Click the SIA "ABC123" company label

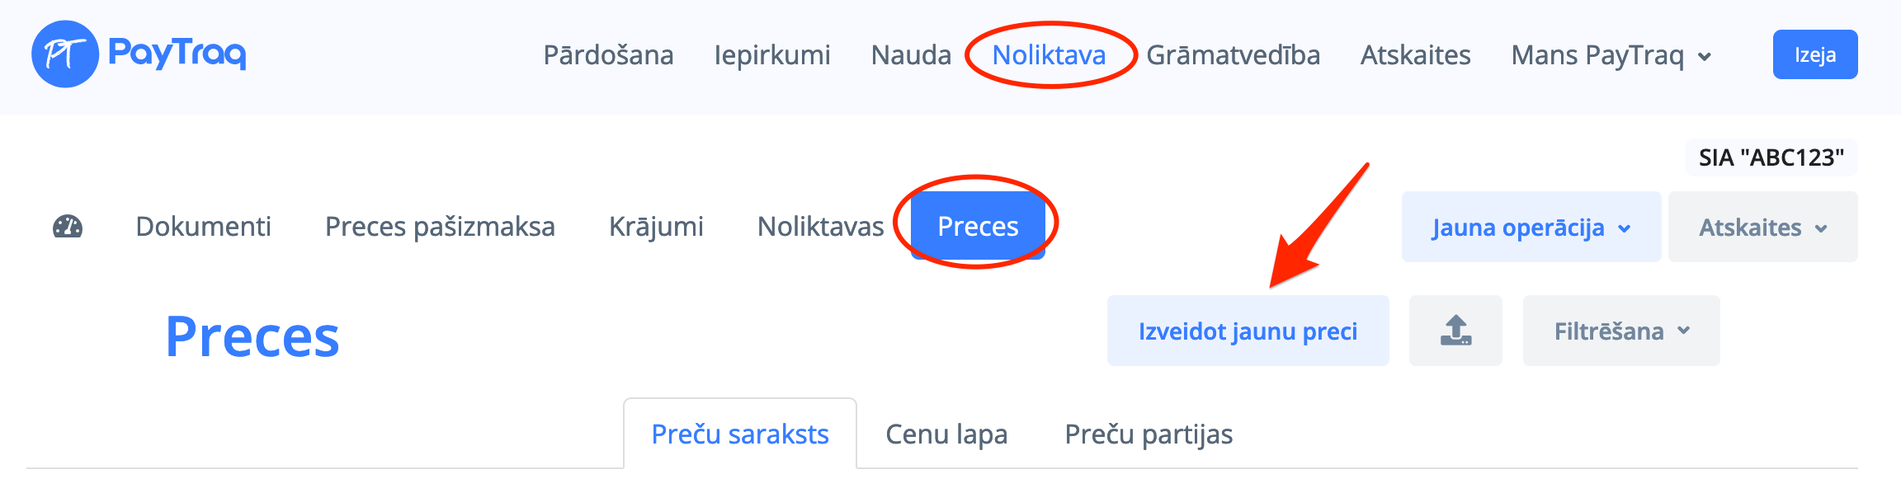(1771, 157)
